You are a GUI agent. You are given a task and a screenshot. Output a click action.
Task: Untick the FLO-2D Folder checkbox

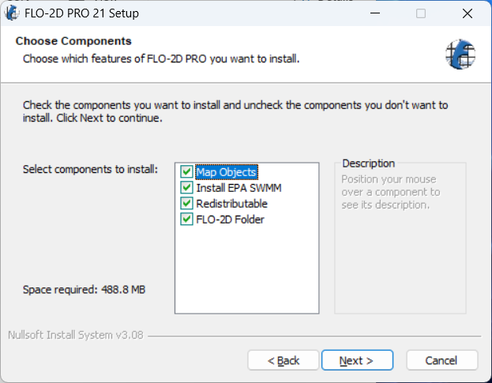point(187,220)
